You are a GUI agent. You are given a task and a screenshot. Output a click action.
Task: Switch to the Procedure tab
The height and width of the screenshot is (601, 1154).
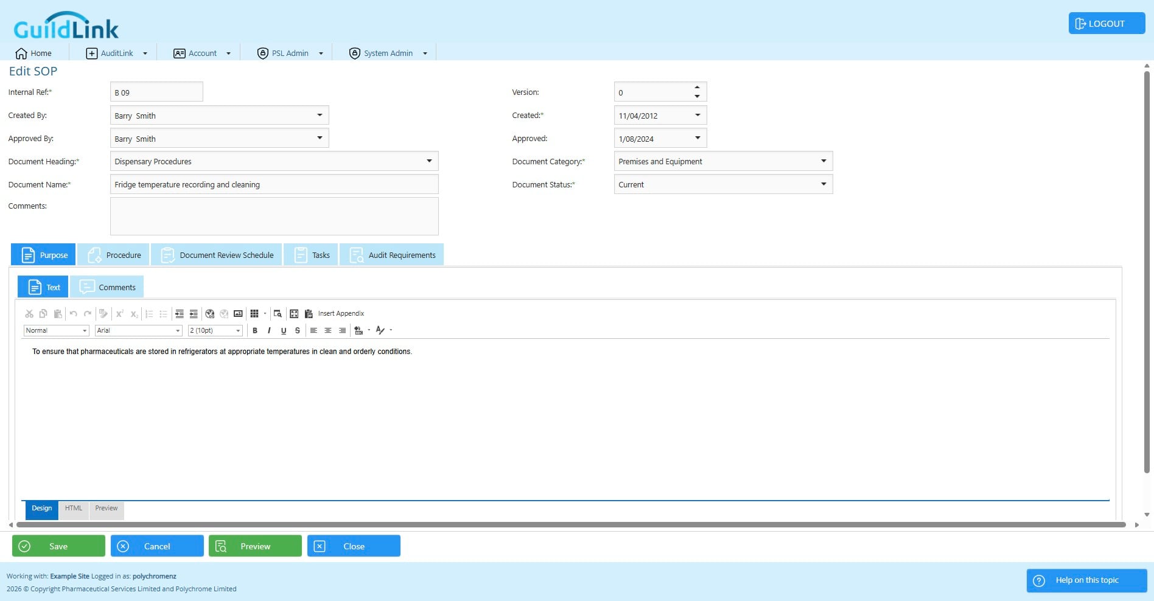pos(114,255)
